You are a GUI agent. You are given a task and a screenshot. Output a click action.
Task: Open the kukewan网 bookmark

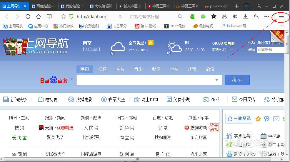coord(235,26)
